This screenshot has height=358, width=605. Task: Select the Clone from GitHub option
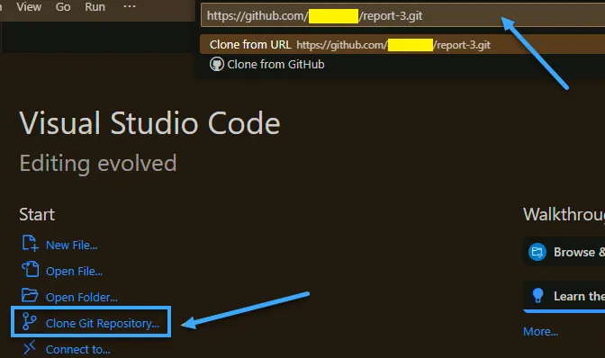(402, 65)
